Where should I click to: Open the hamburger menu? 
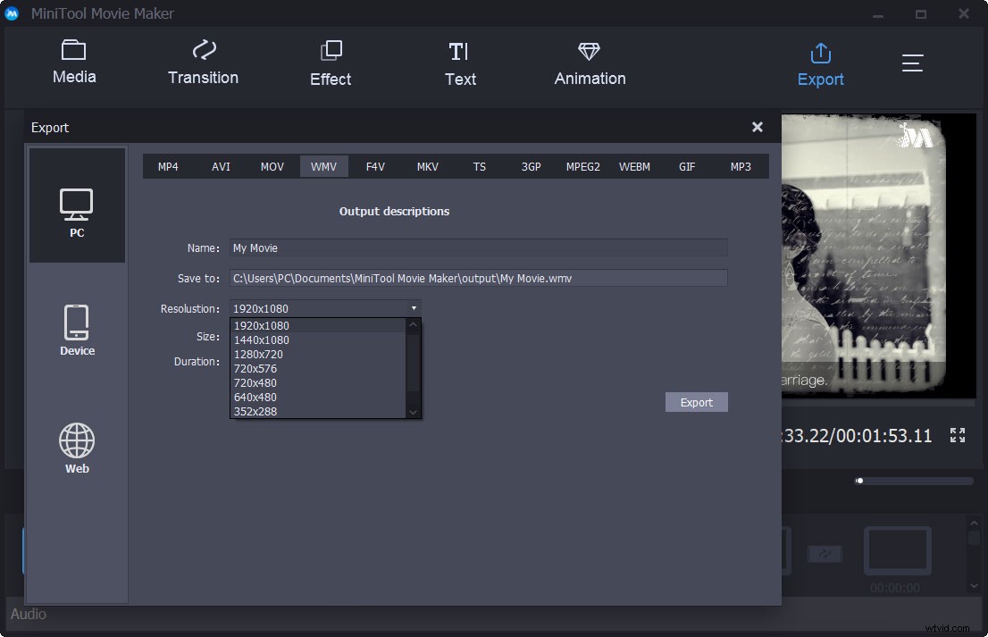912,63
